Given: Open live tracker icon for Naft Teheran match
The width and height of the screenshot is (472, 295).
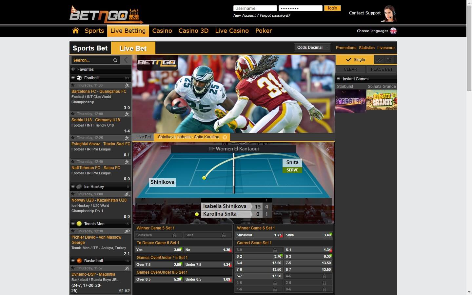Looking at the screenshot, I should (x=127, y=162).
